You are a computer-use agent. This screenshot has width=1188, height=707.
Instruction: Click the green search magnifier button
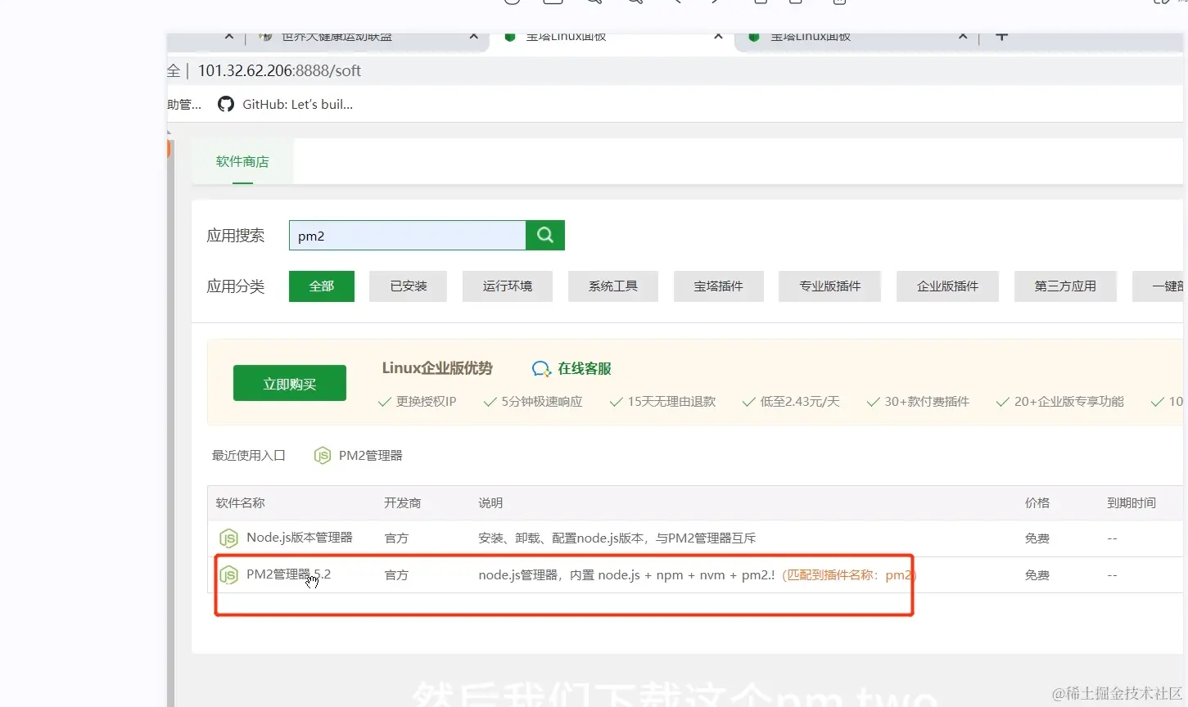click(x=545, y=236)
